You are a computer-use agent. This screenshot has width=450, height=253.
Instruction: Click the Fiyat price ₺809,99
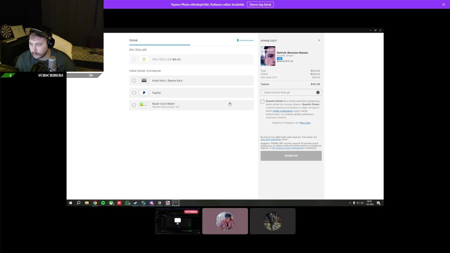[x=315, y=71]
